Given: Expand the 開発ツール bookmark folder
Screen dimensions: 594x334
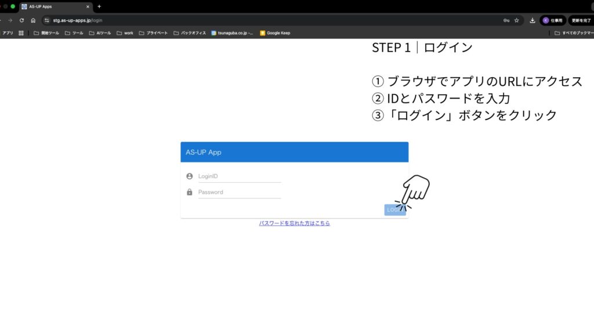Looking at the screenshot, I should point(46,33).
